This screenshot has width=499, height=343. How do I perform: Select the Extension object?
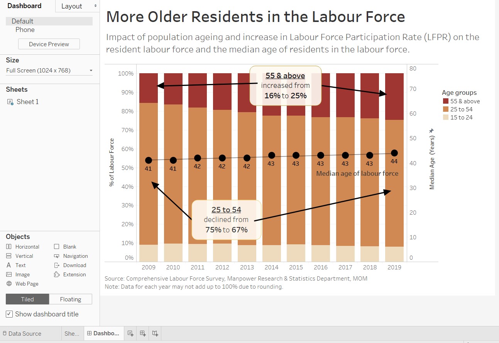click(70, 274)
